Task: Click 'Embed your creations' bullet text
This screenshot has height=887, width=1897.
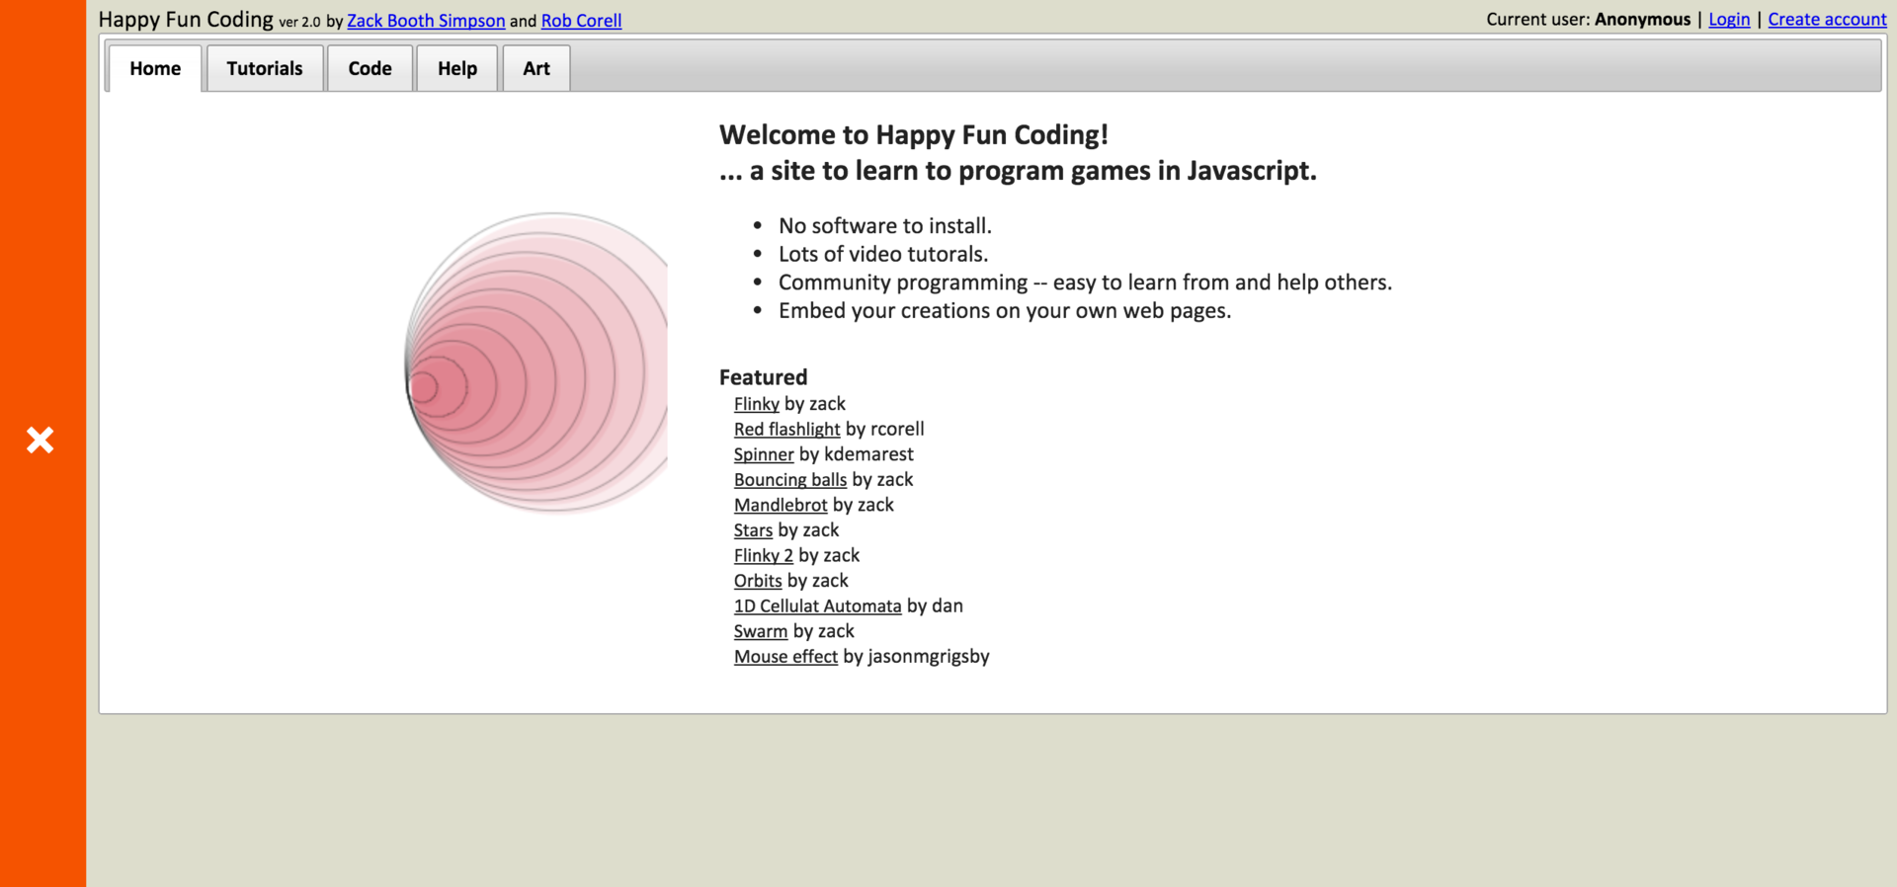Action: tap(1005, 311)
